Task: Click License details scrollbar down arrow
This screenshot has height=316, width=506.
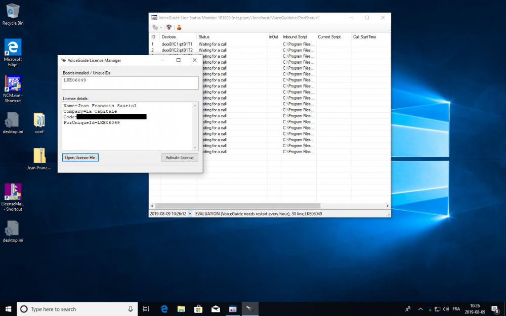Action: coord(195,147)
